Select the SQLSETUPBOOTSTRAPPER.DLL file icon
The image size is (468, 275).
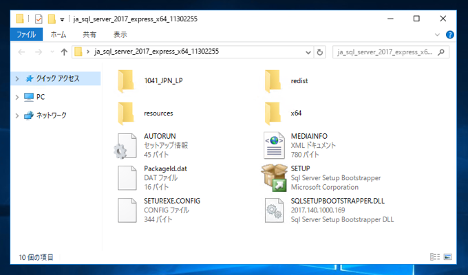click(x=274, y=210)
